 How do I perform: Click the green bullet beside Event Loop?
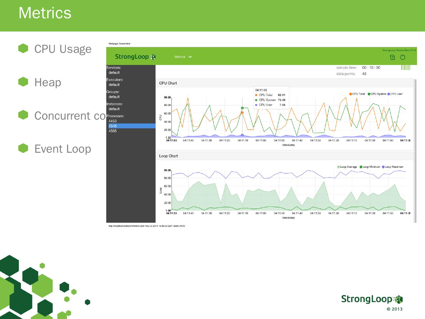pyautogui.click(x=23, y=148)
